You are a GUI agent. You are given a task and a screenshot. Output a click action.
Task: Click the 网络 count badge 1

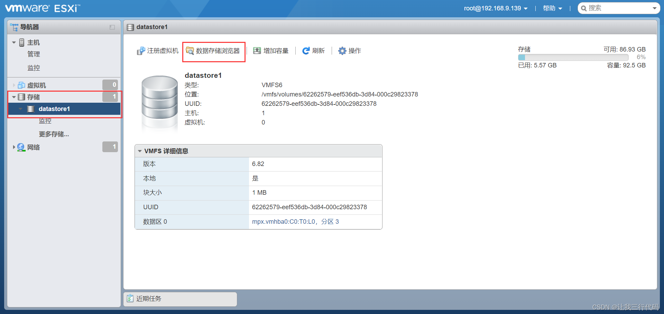pyautogui.click(x=110, y=147)
